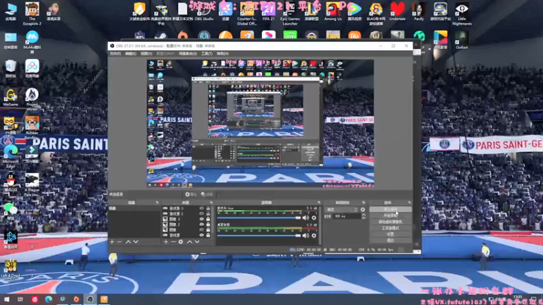Toggle lock on source 游戏源 3
This screenshot has width=543, height=305.
pos(208,209)
